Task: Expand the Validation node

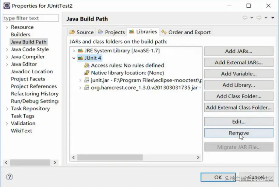Action: pos(7,123)
